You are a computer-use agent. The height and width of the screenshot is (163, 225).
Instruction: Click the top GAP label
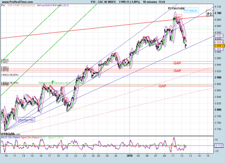[x=177, y=63]
